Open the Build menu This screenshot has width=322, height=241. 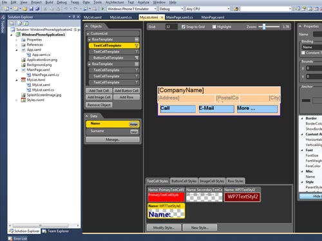(x=49, y=3)
